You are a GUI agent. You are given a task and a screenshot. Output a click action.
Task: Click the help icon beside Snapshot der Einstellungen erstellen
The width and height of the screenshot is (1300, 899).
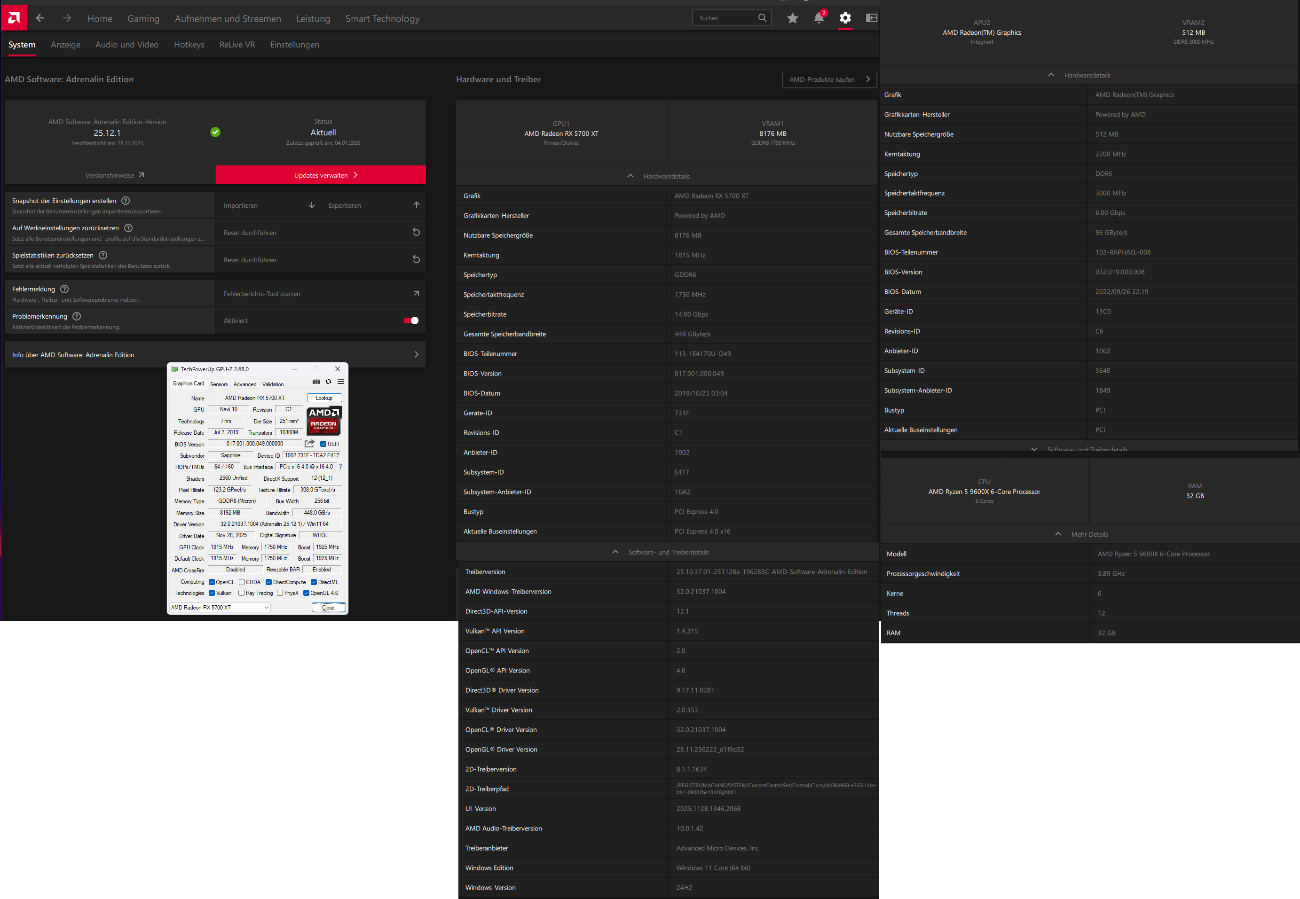click(x=126, y=201)
